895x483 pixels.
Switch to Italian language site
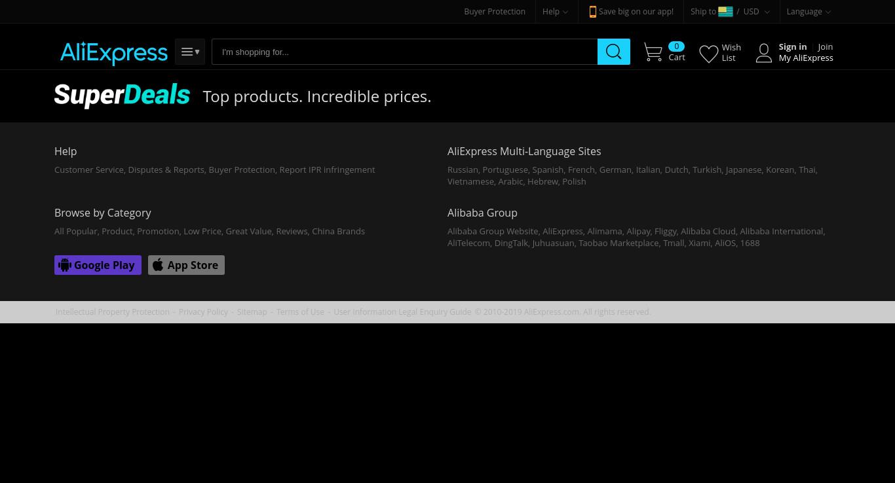[x=648, y=170]
